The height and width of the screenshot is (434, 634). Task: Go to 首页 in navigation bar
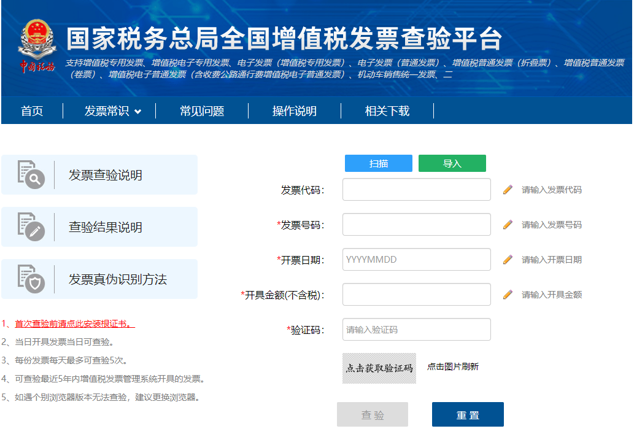coord(32,111)
